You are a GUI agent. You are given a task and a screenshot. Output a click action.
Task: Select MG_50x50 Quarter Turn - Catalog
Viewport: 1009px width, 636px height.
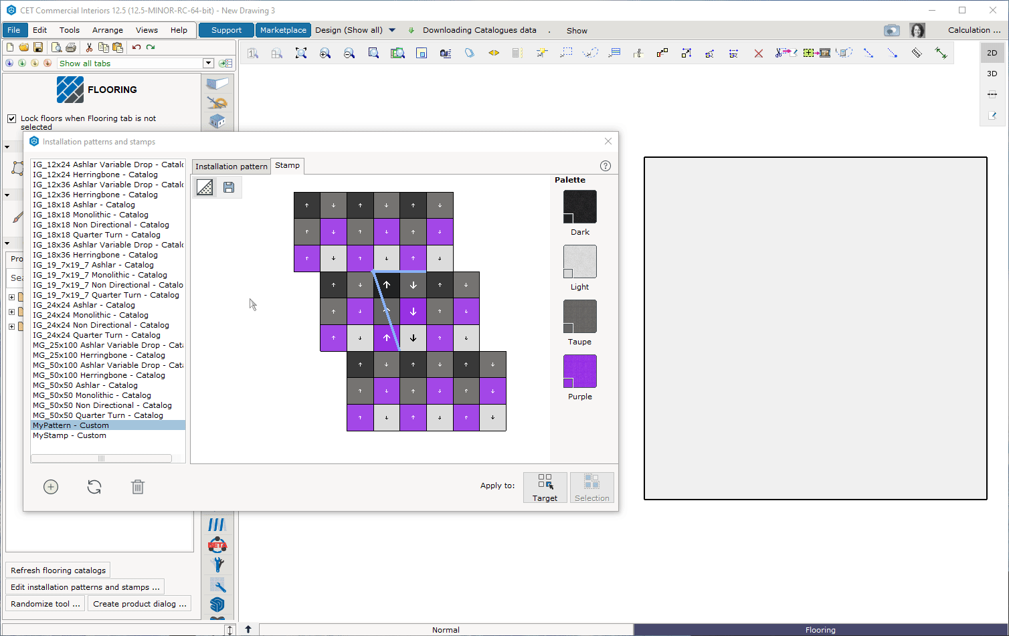click(108, 415)
